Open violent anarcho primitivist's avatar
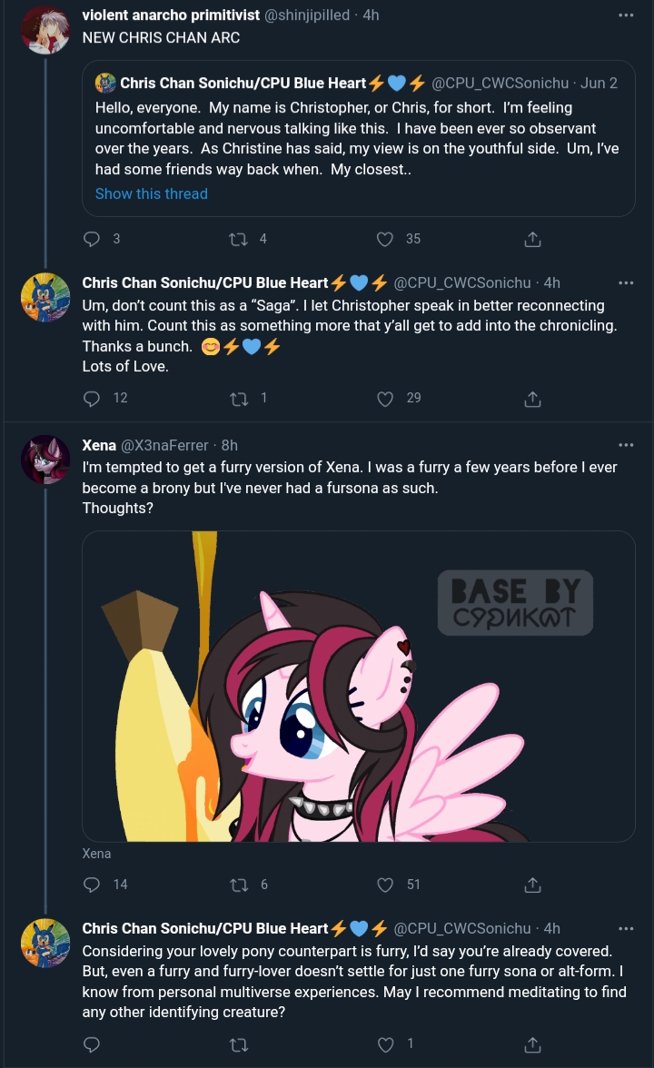 [x=45, y=30]
